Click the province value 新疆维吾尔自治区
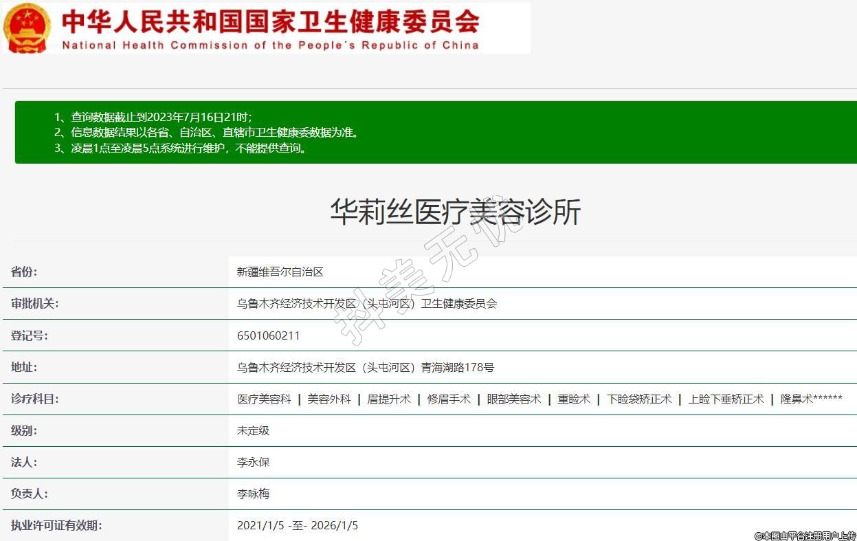Image resolution: width=857 pixels, height=541 pixels. point(280,272)
